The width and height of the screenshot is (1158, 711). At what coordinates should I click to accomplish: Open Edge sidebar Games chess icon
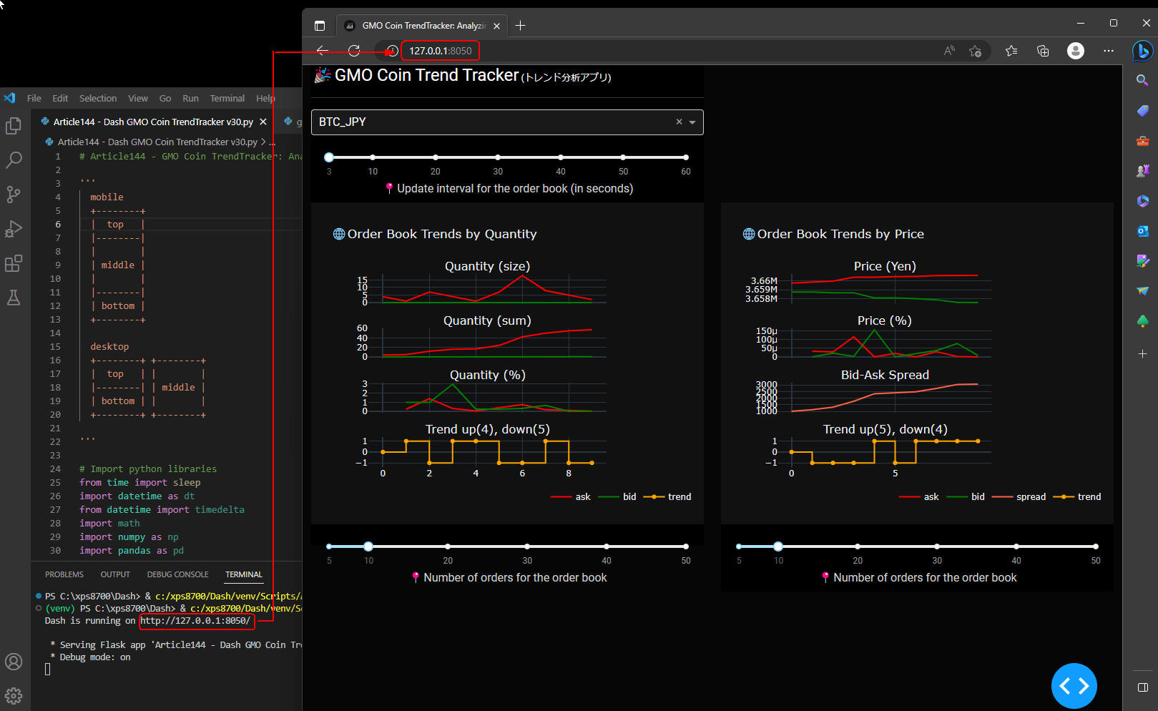[1142, 171]
